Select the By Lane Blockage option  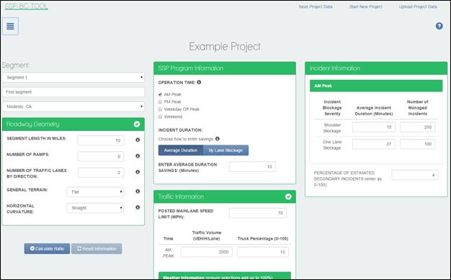point(225,150)
